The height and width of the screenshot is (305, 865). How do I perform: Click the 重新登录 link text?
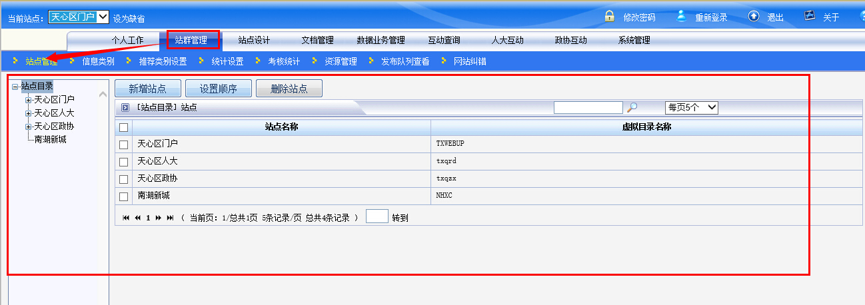click(711, 17)
